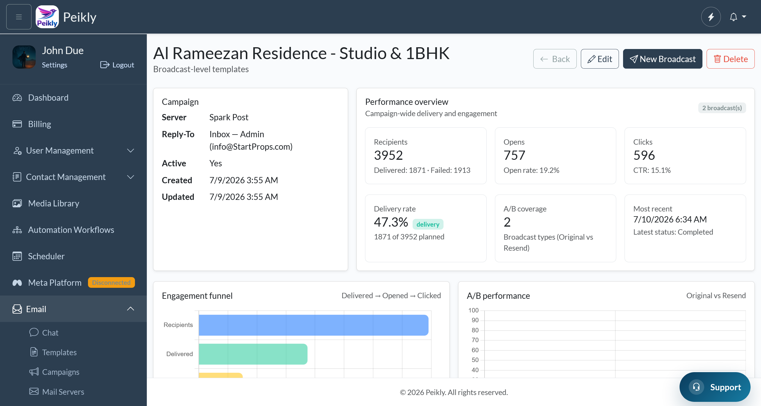761x406 pixels.
Task: Click the Mail Servers envelope icon
Action: point(34,391)
